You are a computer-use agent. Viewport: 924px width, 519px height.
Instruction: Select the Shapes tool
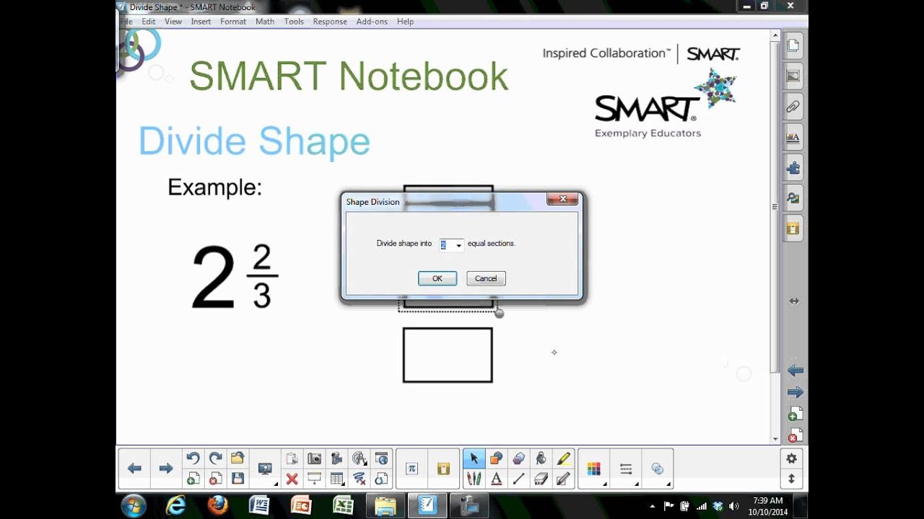(496, 458)
